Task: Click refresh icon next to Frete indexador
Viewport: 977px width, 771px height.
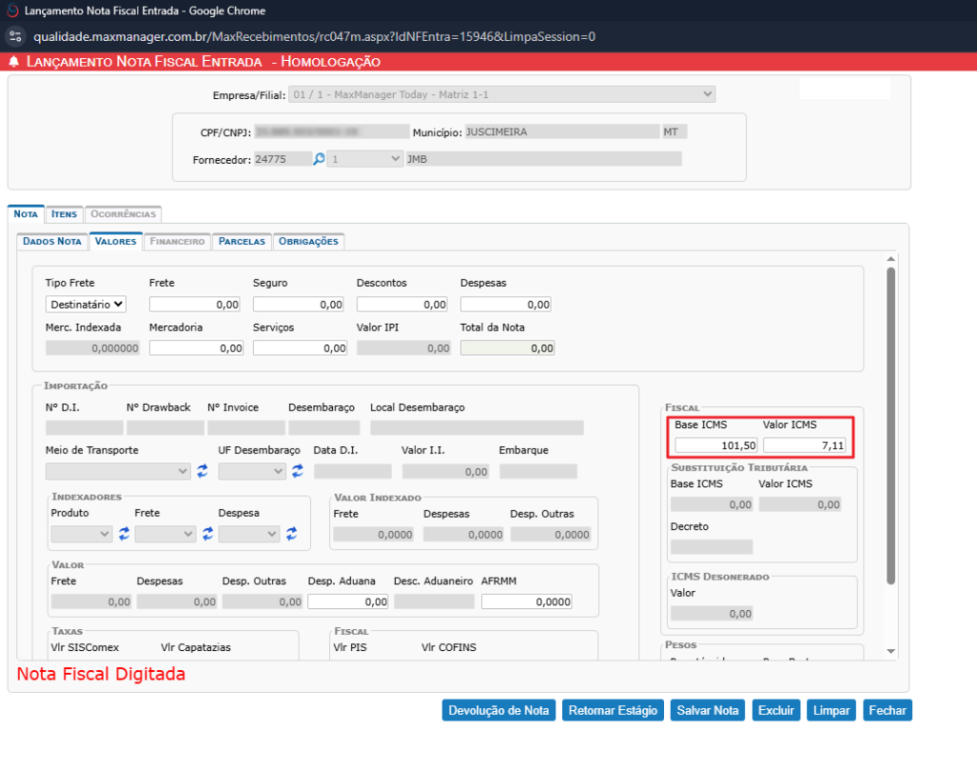Action: tap(208, 534)
